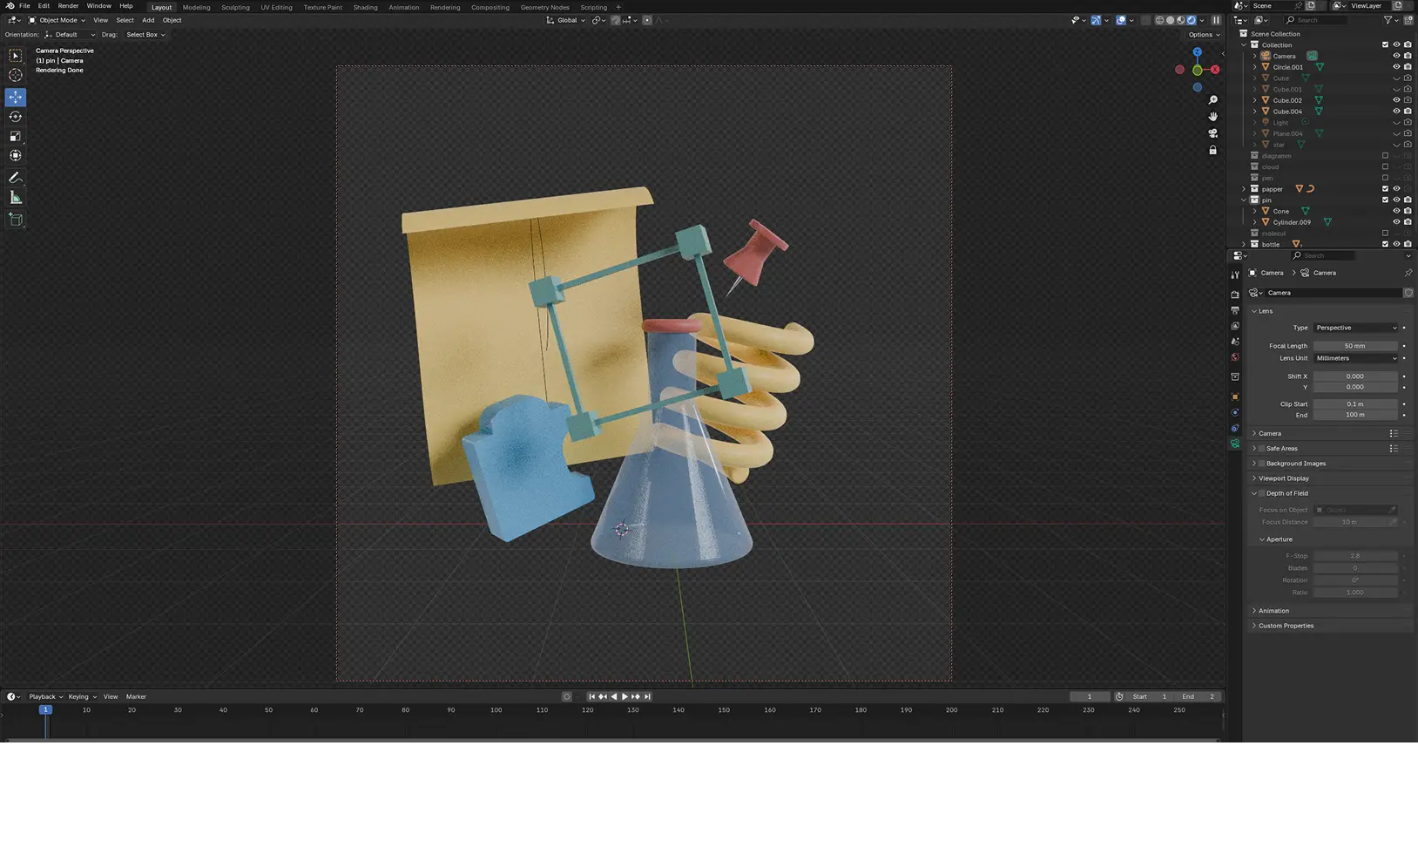
Task: Click the viewport zoom magnifier icon
Action: [1212, 100]
